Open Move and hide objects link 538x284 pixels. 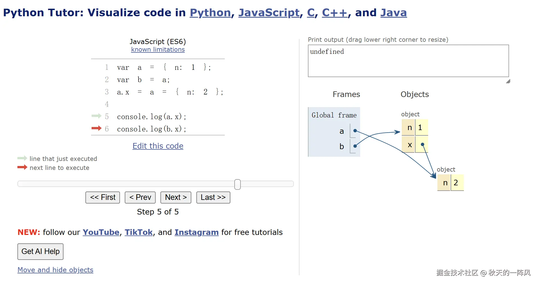[x=55, y=270]
